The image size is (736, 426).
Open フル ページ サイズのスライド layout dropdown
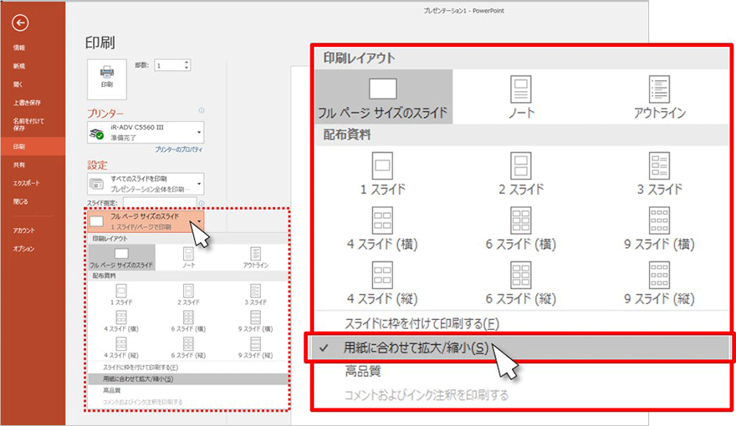coord(146,221)
